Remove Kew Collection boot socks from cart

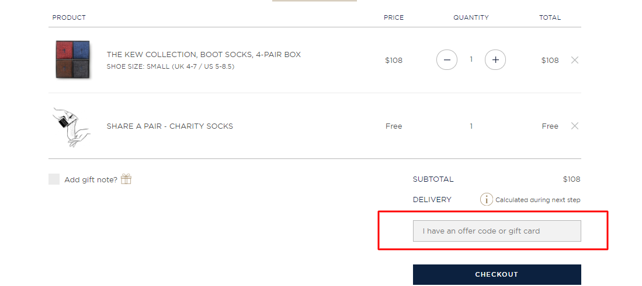pyautogui.click(x=575, y=60)
